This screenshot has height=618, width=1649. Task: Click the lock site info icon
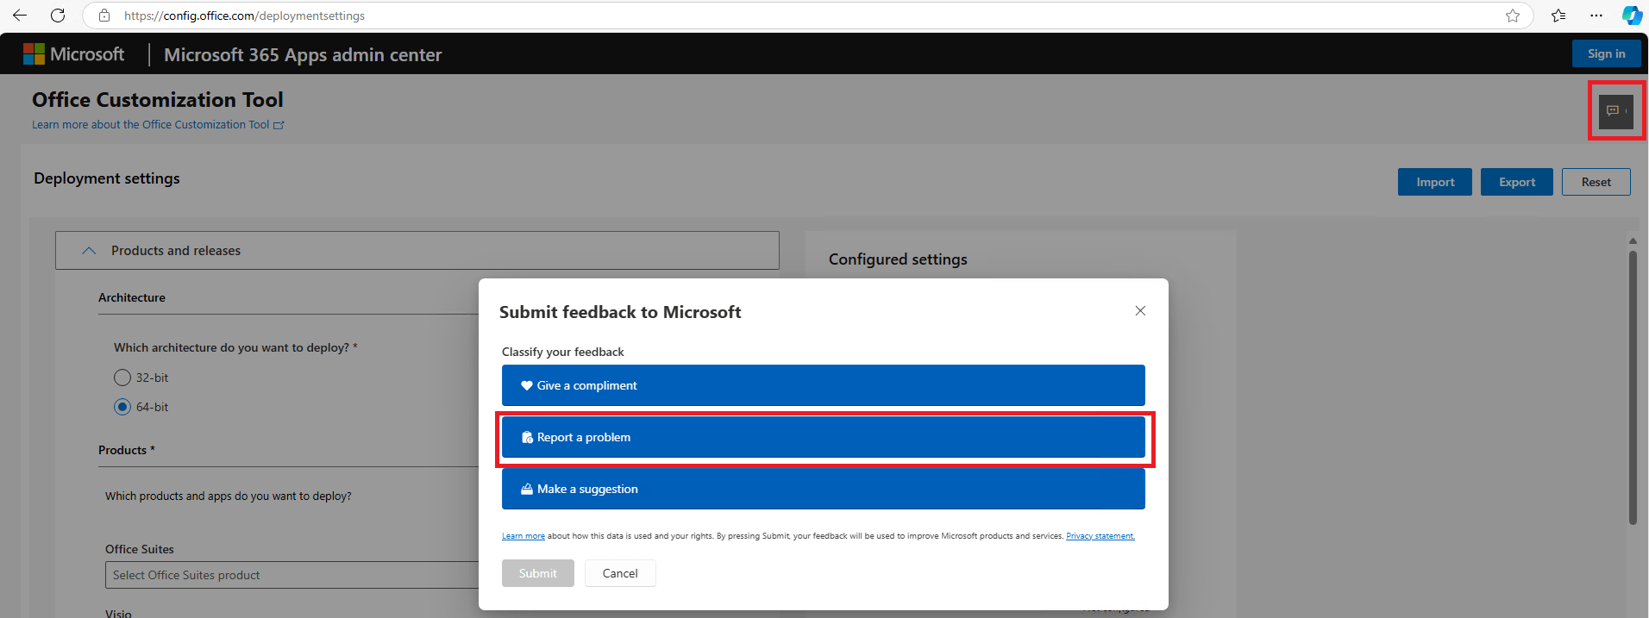coord(104,16)
